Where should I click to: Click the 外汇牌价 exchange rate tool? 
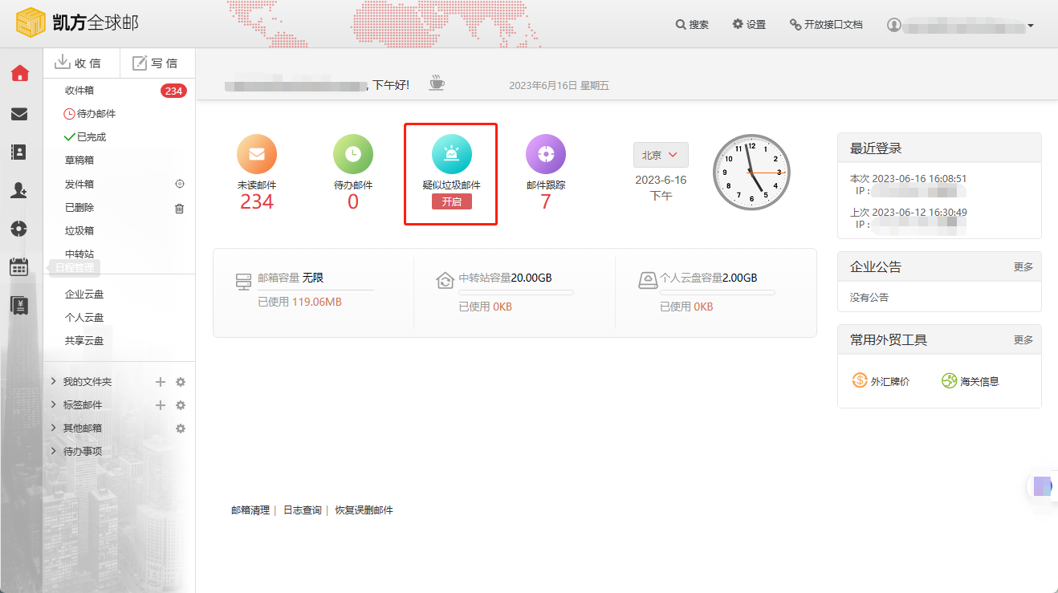click(881, 381)
